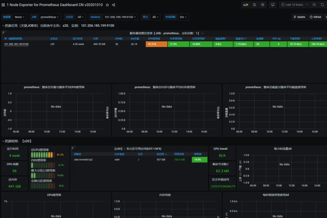Screen dimensions: 327x218
Task: Save the dashboard with the floppy disk icon
Action: (x=255, y=5)
